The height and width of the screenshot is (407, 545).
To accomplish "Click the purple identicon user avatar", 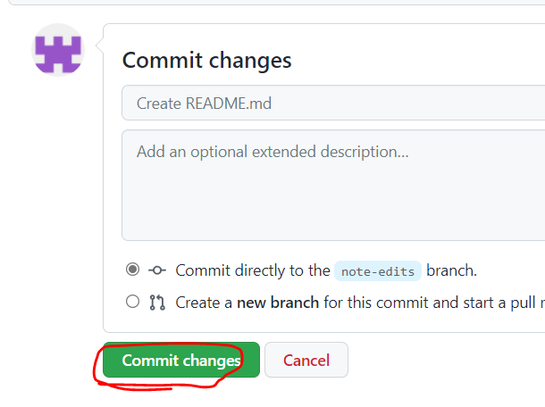I will 58,50.
